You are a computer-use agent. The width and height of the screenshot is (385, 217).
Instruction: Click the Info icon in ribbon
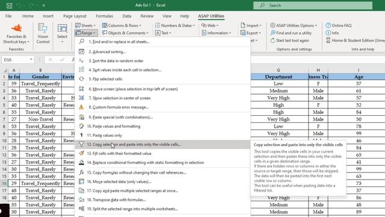[x=328, y=33]
